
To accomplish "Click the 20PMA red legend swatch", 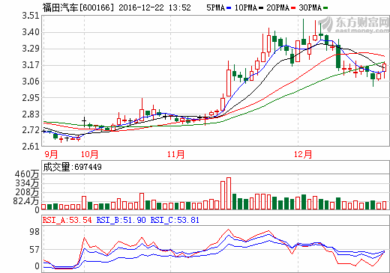I will 293,8.
